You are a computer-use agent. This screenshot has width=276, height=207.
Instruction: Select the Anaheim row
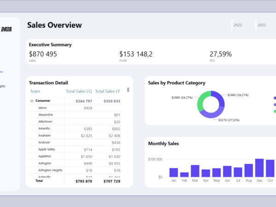click(x=75, y=136)
